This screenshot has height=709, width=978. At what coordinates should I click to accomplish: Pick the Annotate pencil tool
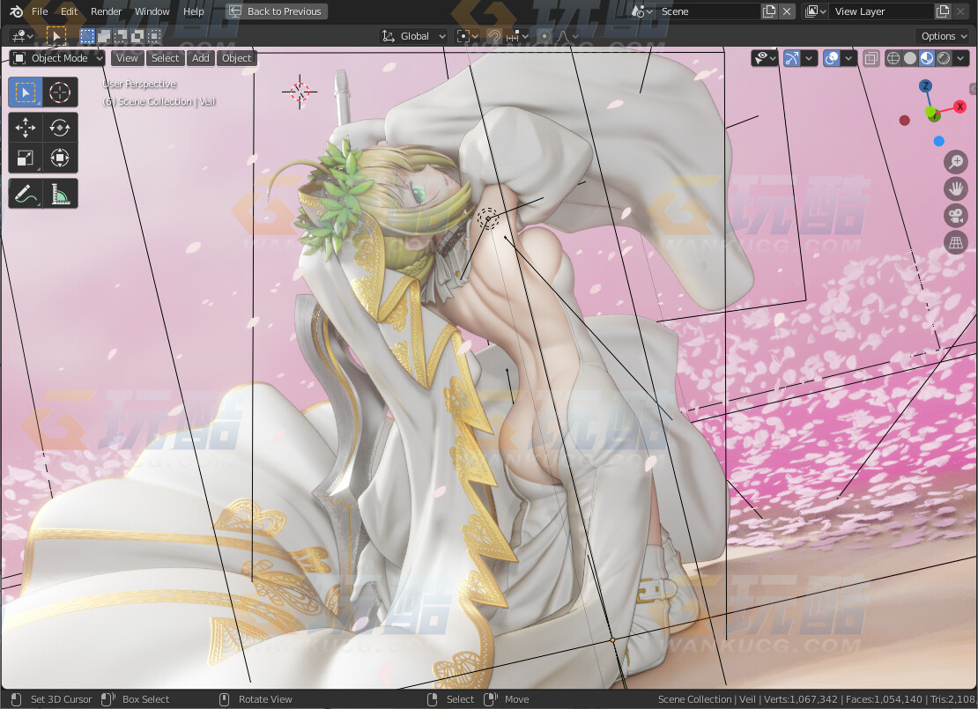coord(26,194)
